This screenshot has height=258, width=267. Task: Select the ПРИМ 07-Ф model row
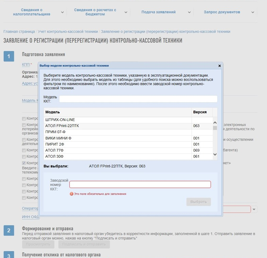[x=128, y=132]
